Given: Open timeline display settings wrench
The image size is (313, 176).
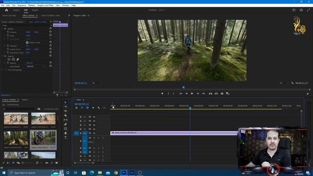Looking at the screenshot, I should tap(99, 108).
